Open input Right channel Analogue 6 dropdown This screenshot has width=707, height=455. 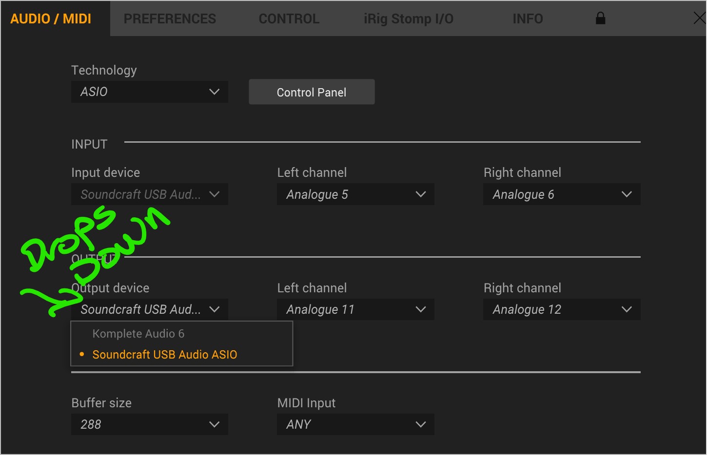click(x=561, y=194)
